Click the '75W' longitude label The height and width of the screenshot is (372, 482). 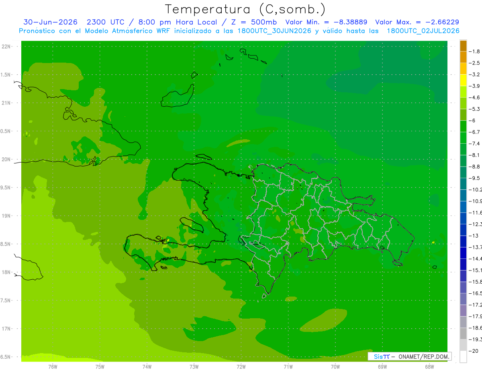[100, 366]
